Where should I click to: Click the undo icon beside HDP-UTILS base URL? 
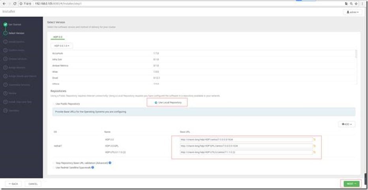pyautogui.click(x=314, y=152)
